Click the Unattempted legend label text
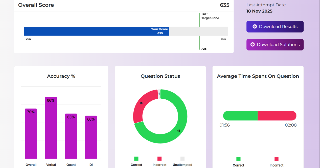The image size is (320, 168). 182,165
